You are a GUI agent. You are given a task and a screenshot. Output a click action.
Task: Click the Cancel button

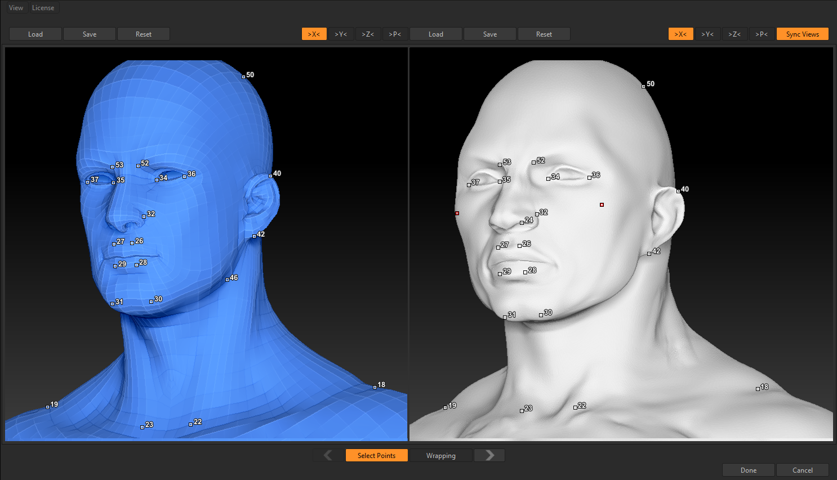coord(803,470)
